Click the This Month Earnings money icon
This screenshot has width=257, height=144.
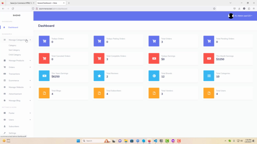point(209,58)
